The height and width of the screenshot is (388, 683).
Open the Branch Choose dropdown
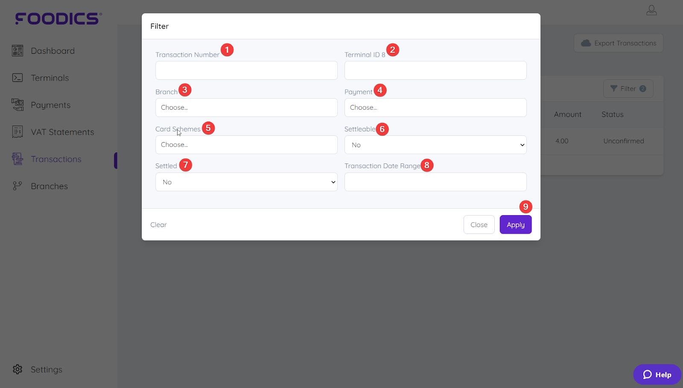(246, 108)
